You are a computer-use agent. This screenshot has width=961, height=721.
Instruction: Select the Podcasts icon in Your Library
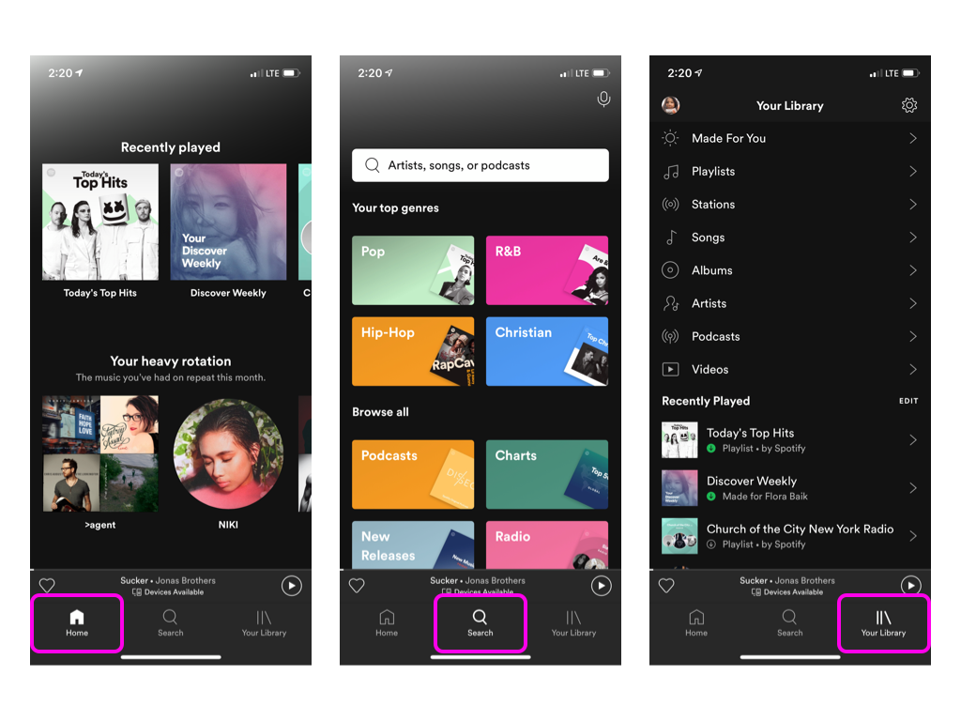[x=669, y=336]
